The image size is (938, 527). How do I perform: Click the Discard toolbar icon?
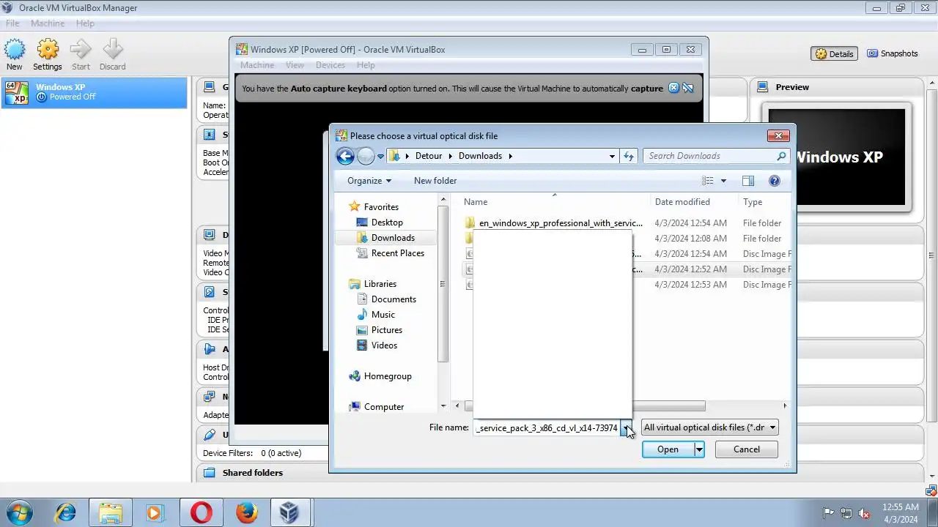(113, 50)
